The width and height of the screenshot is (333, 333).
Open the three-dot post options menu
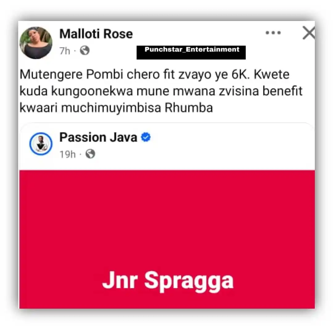pos(273,33)
